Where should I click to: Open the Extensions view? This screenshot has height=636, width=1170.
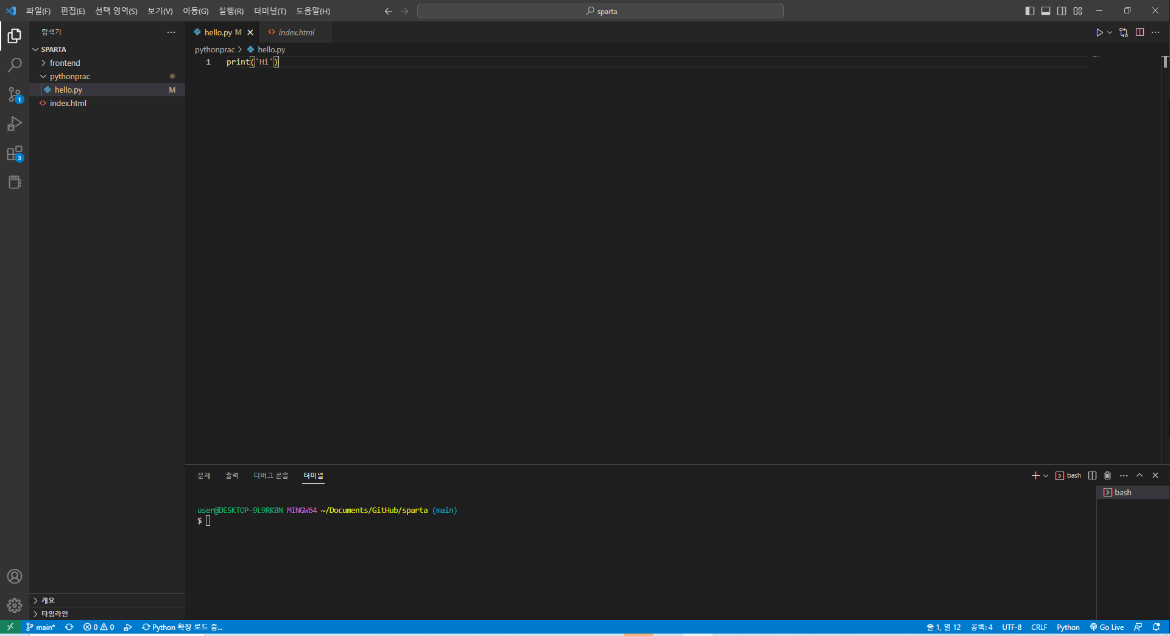(15, 153)
